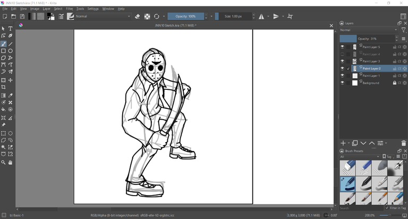Select the Move tool
This screenshot has width=408, height=219.
click(11, 80)
